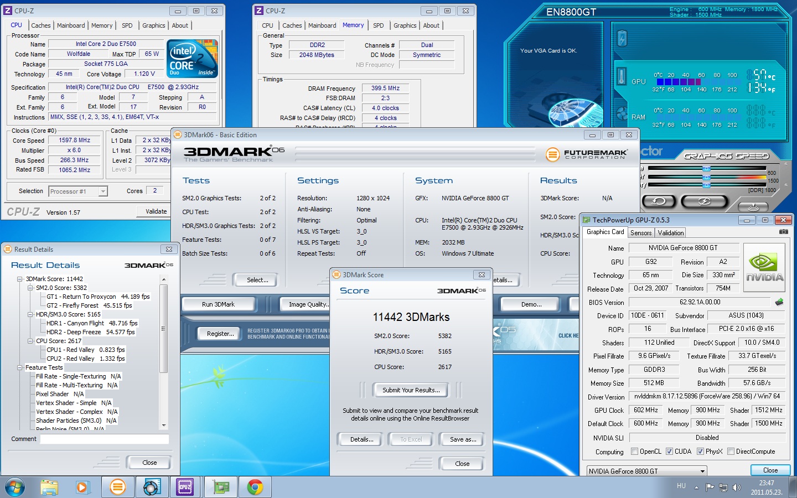Open the Processor #1 selection dropdown
The image size is (797, 498).
click(x=78, y=191)
